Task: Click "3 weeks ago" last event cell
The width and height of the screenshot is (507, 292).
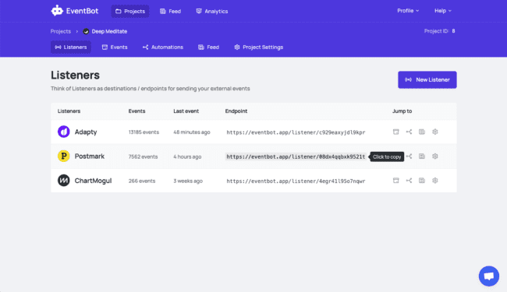Action: click(x=188, y=181)
